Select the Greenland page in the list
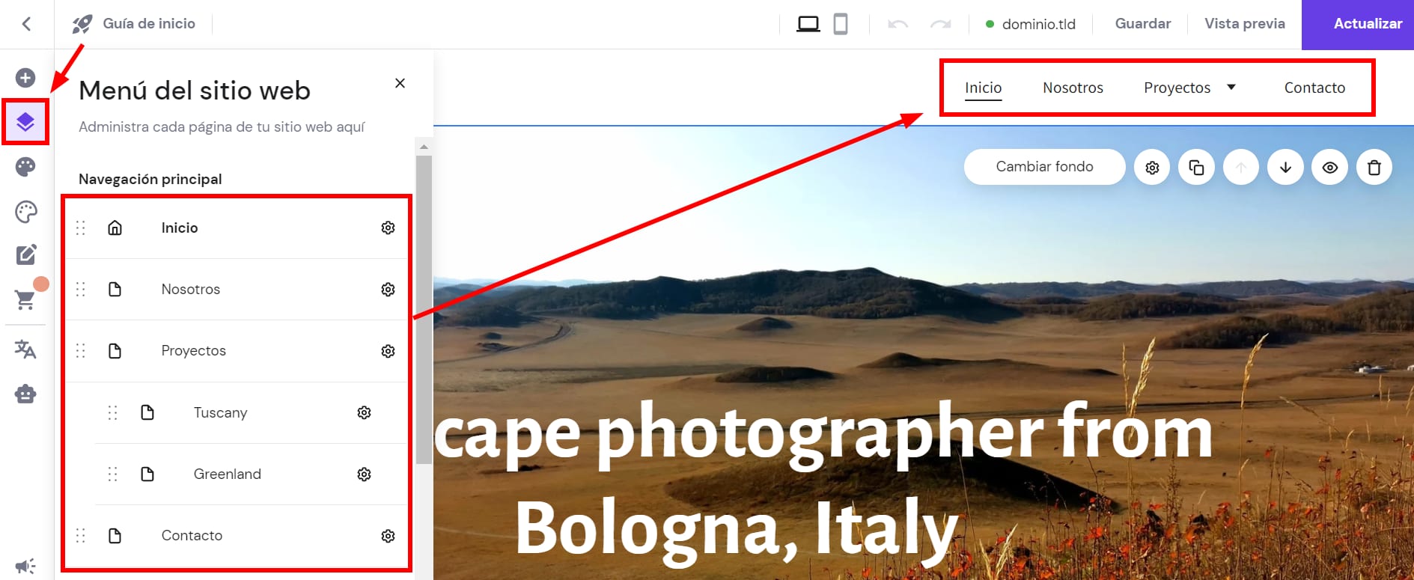The image size is (1414, 580). point(227,474)
